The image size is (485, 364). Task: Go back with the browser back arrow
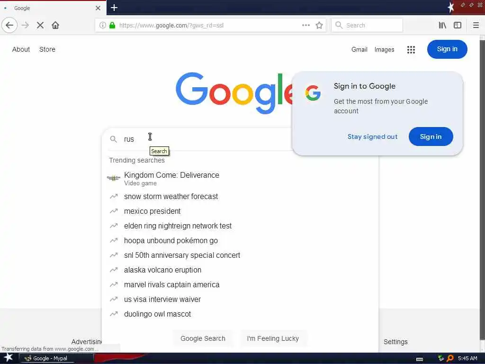9,25
